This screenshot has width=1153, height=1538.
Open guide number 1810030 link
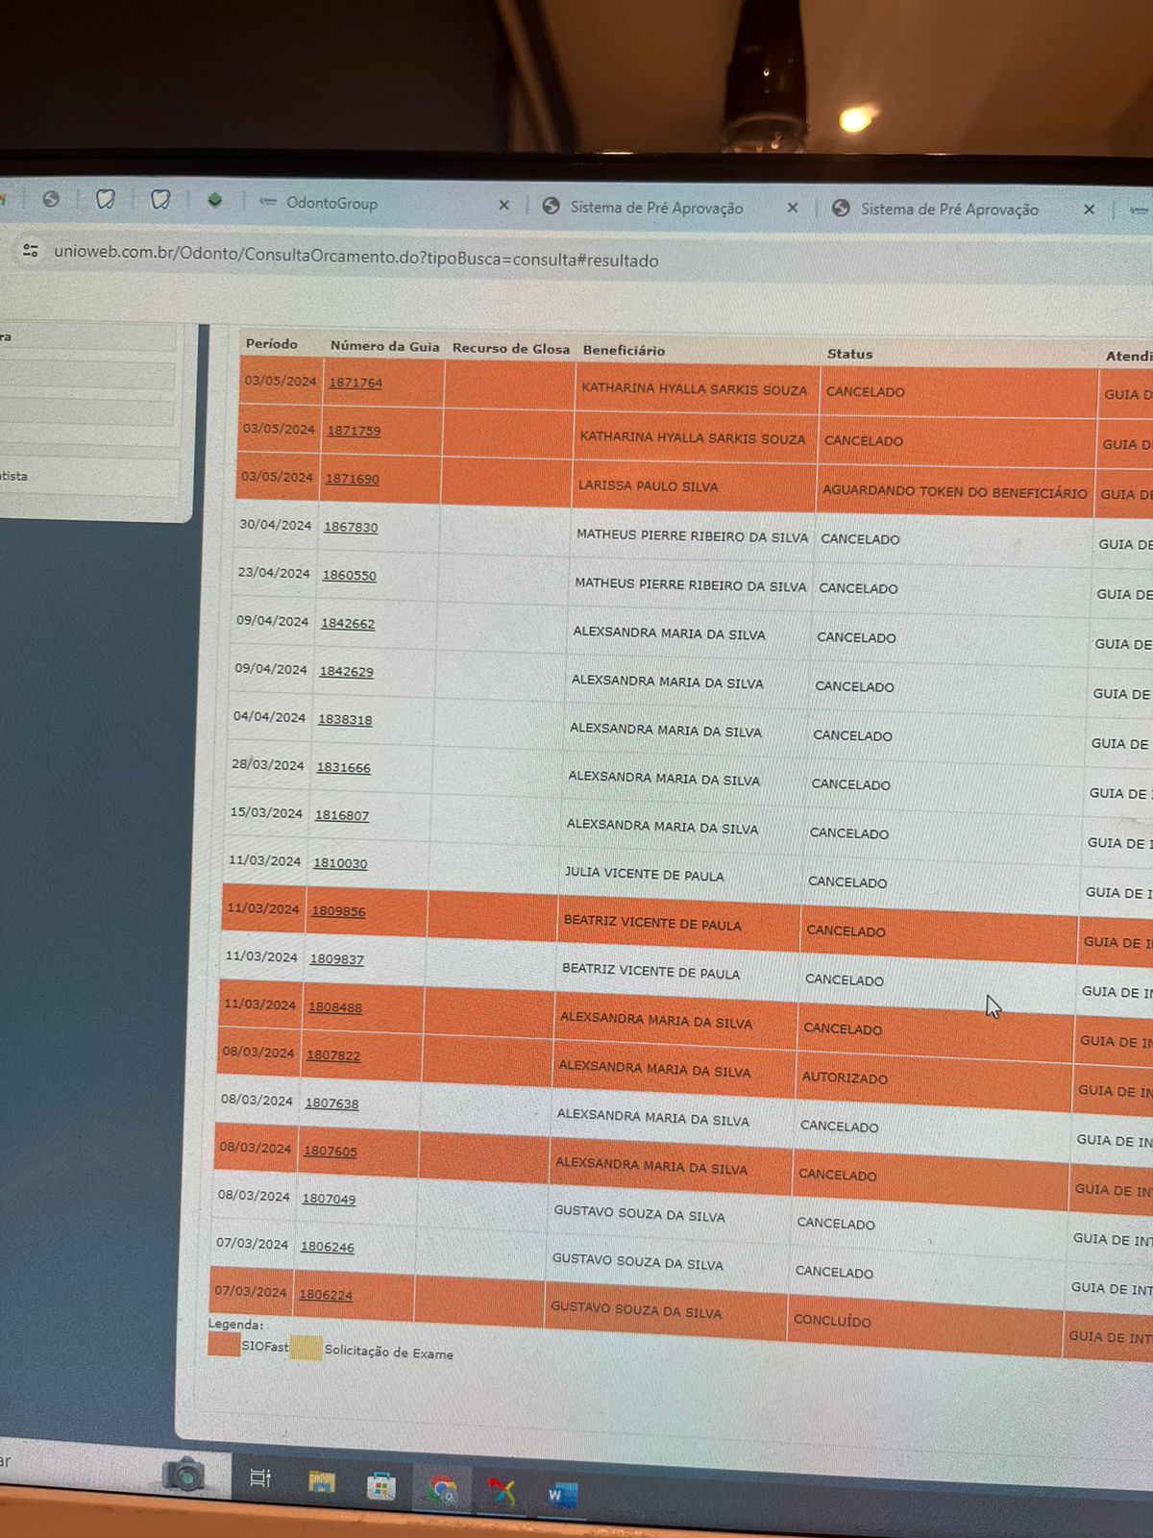click(x=340, y=863)
